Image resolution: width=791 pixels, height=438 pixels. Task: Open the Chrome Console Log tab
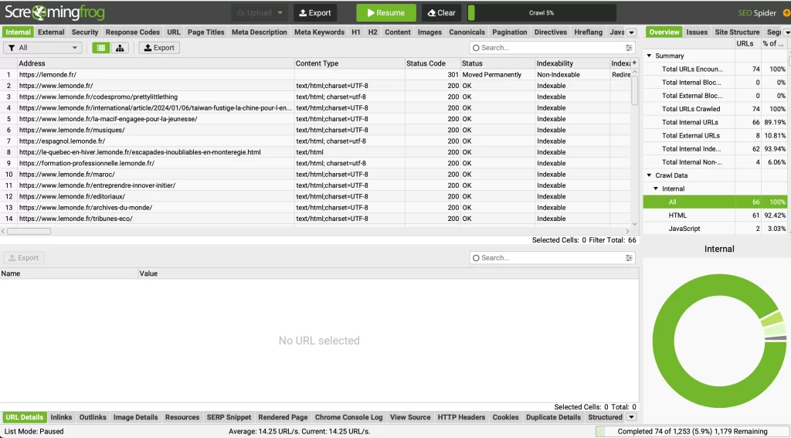pyautogui.click(x=348, y=417)
